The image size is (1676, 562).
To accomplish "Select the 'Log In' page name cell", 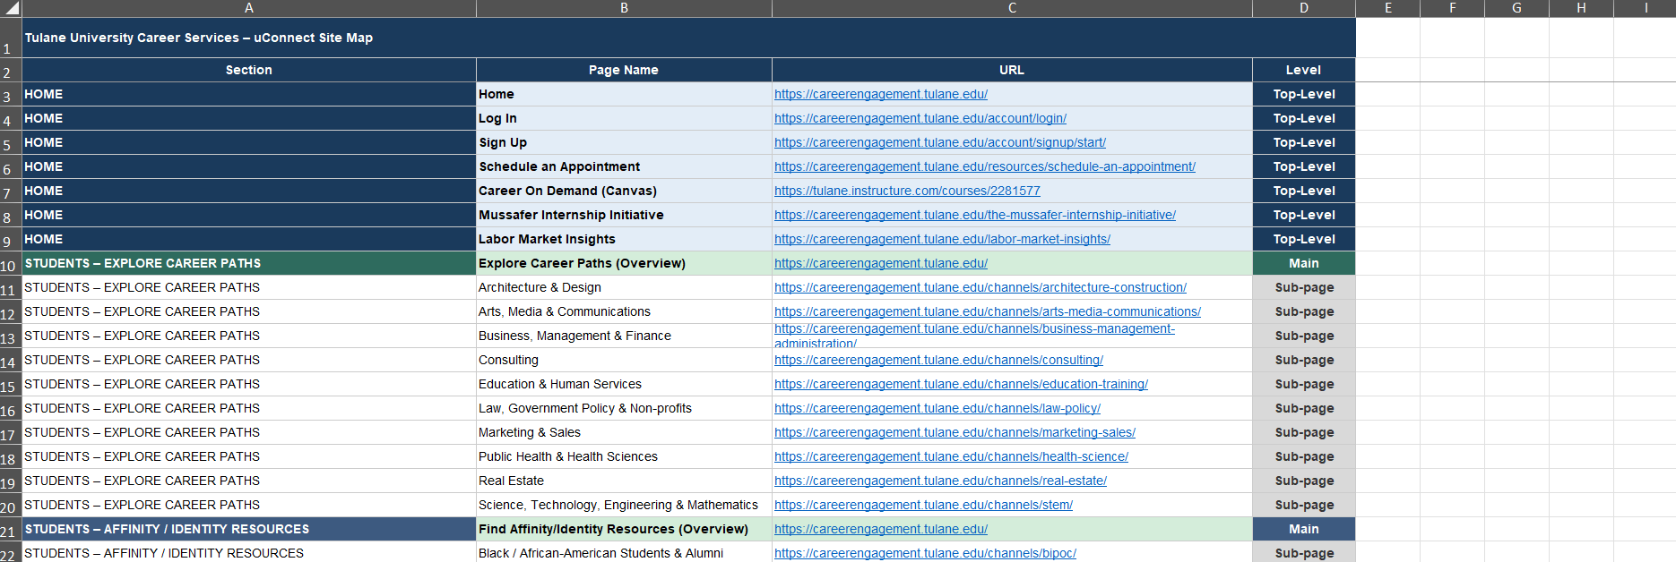I will pyautogui.click(x=624, y=118).
